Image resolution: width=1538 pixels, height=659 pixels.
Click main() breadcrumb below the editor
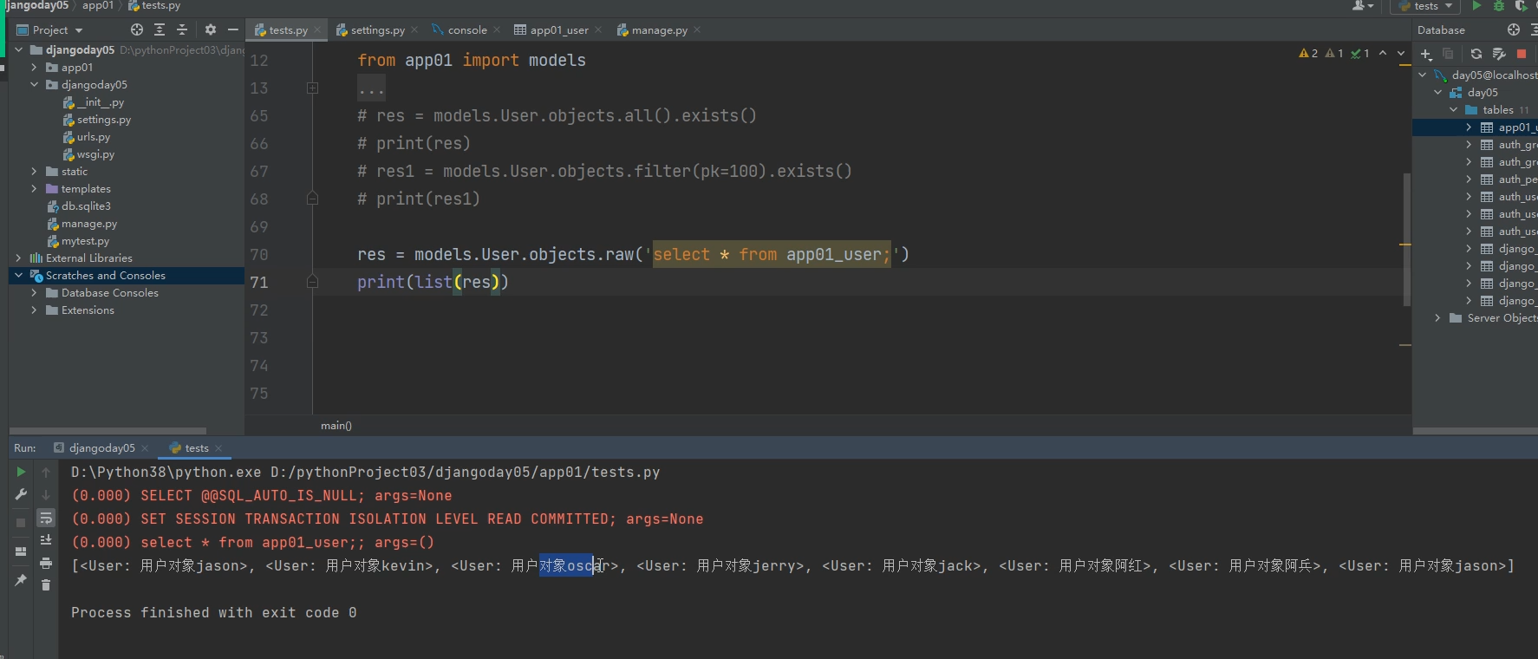click(336, 426)
